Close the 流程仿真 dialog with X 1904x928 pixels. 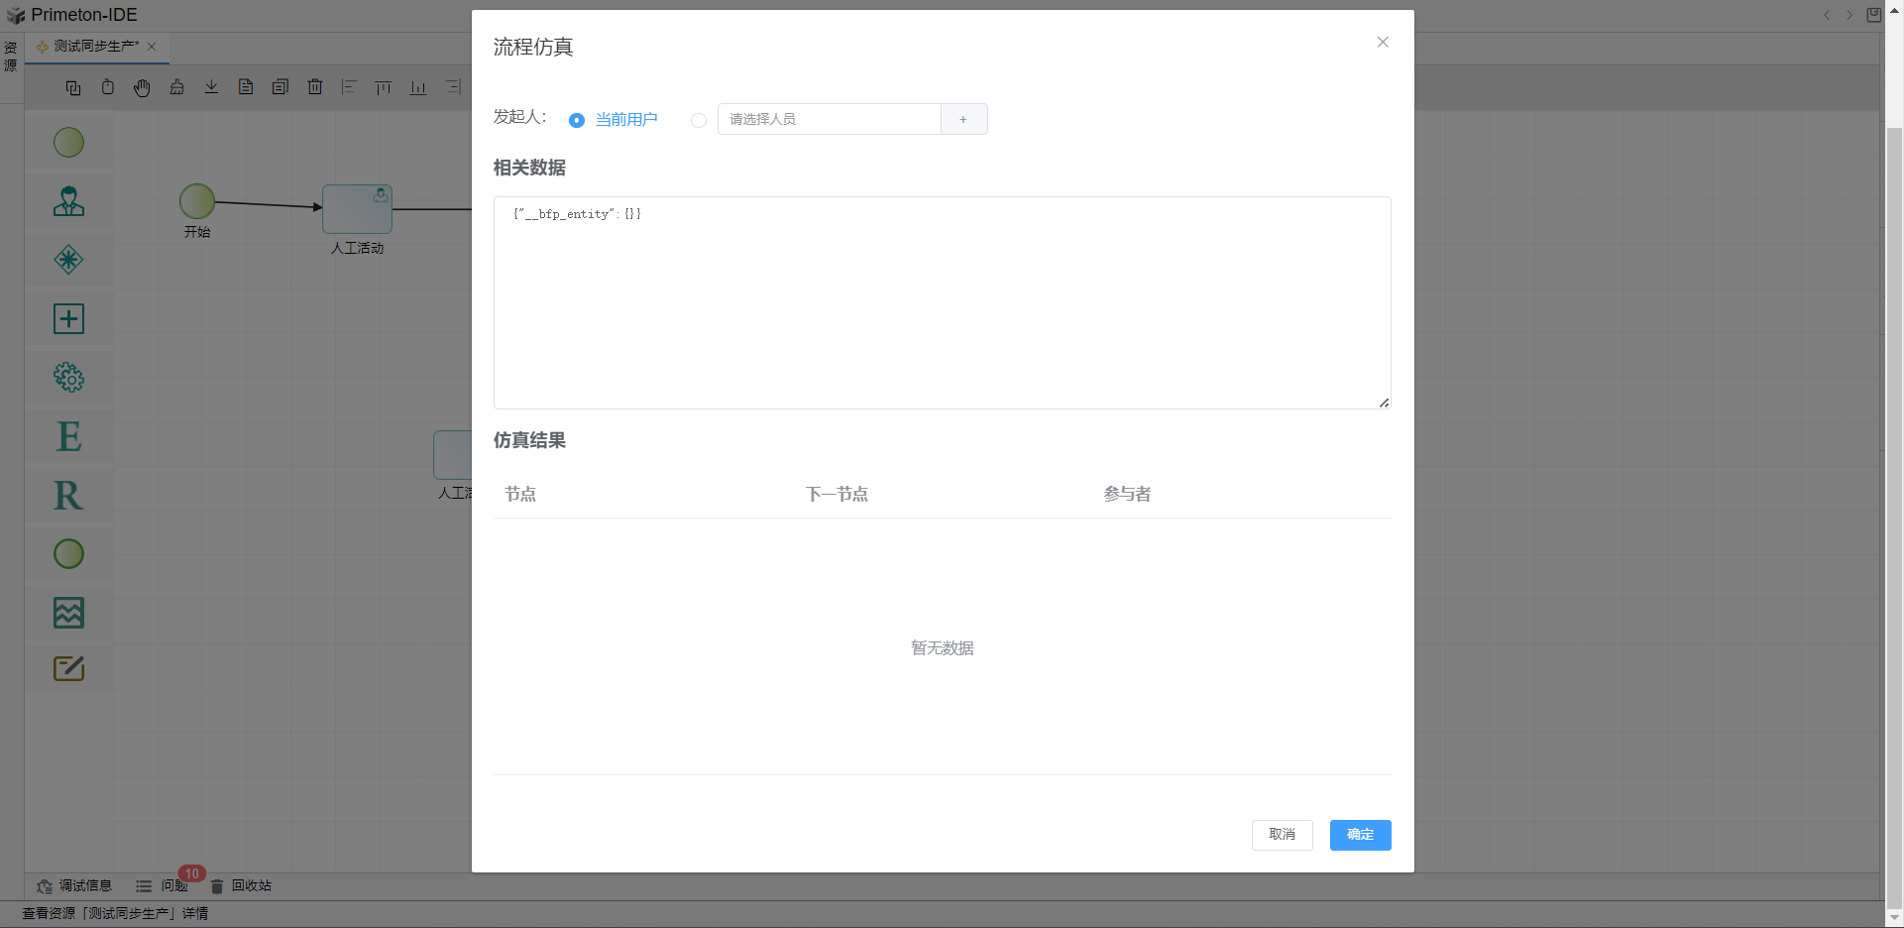[1383, 42]
